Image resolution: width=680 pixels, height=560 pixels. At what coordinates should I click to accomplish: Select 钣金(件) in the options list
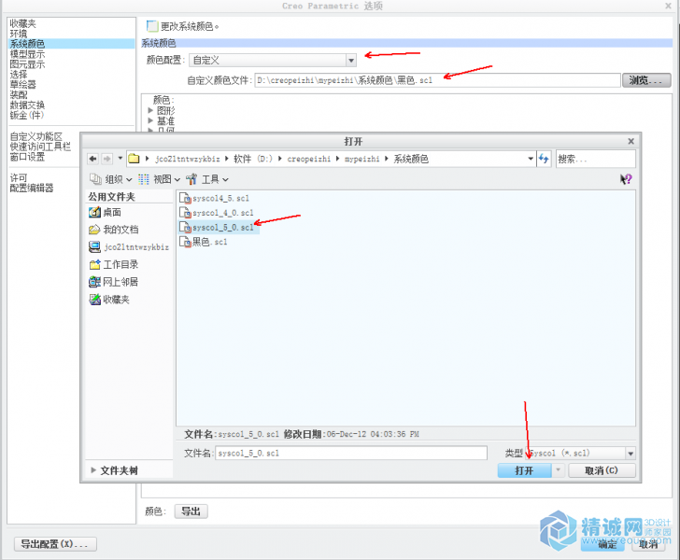27,115
